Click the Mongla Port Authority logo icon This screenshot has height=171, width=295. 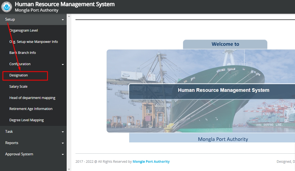click(7, 7)
